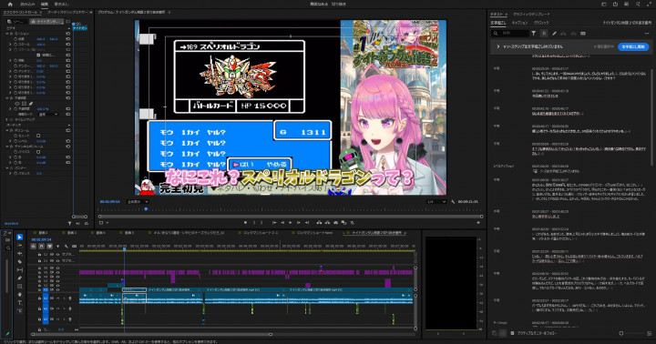The image size is (656, 344).
Task: Expand the Scale property row
Action: click(x=10, y=45)
